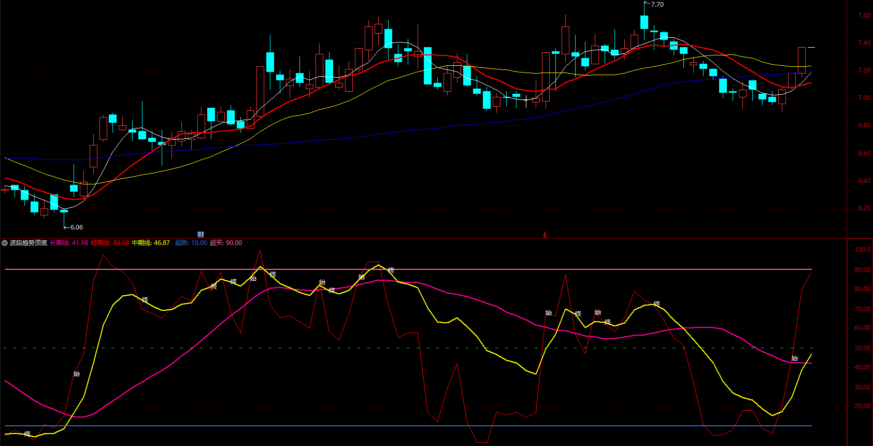This screenshot has width=873, height=446.
Task: Click the 7.00 price axis label
Action: coord(864,98)
